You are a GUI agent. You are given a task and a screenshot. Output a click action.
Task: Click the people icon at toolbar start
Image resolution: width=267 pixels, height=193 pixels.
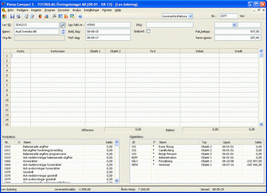pos(5,16)
